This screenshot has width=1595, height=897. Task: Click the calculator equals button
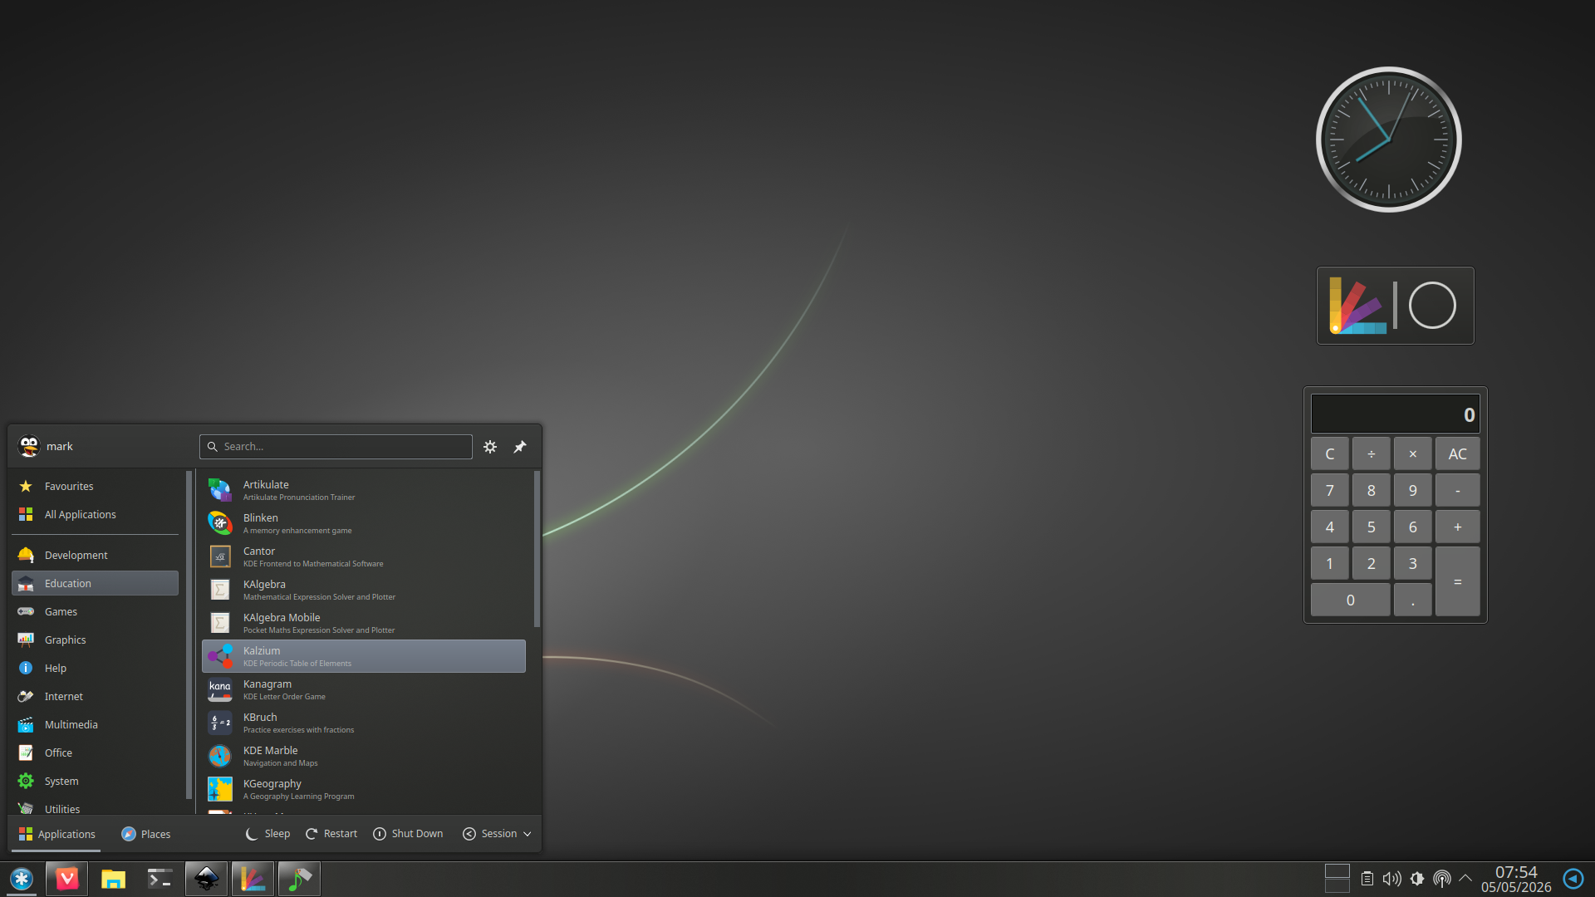click(x=1458, y=581)
